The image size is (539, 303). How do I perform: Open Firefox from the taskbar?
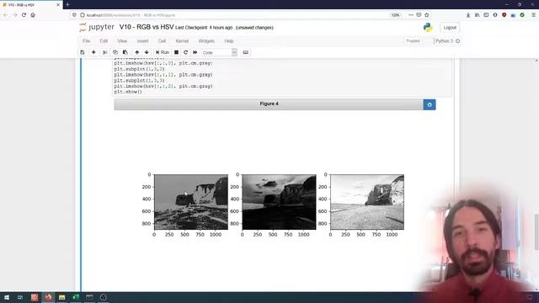coord(48,297)
